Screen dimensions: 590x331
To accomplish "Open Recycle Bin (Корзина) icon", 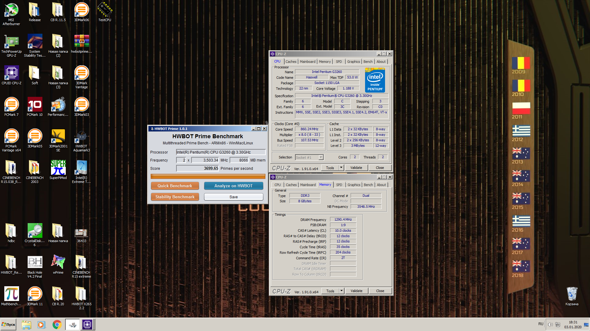I will [572, 296].
